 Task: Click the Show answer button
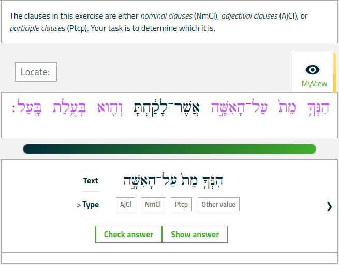(x=195, y=234)
